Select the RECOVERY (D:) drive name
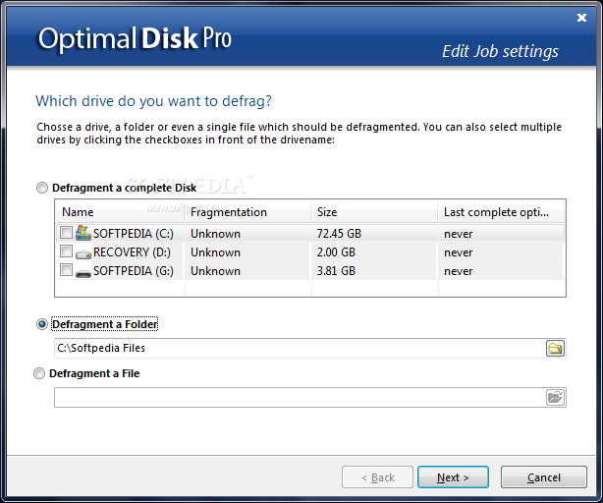The image size is (603, 503). tap(132, 252)
